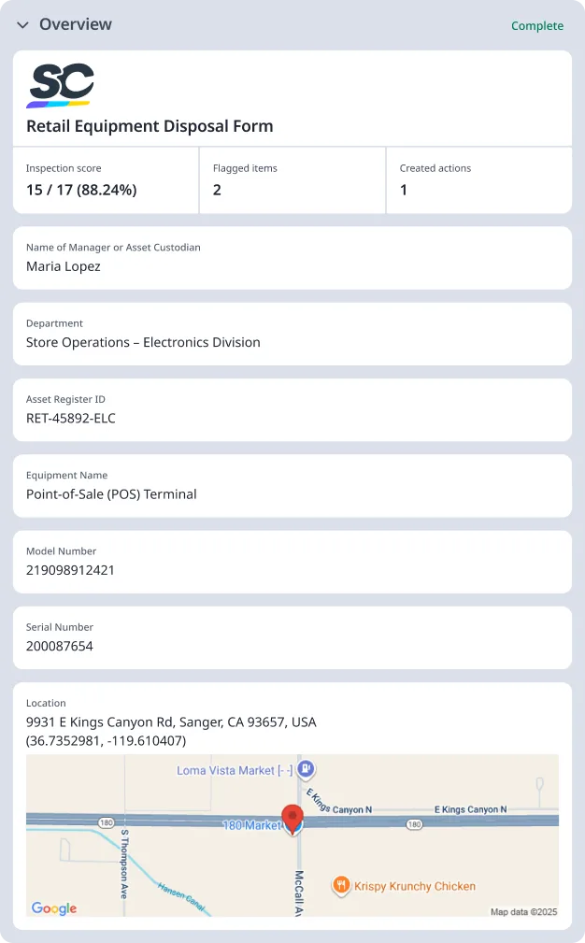Image resolution: width=585 pixels, height=943 pixels.
Task: Click the Complete status label
Action: 537,26
